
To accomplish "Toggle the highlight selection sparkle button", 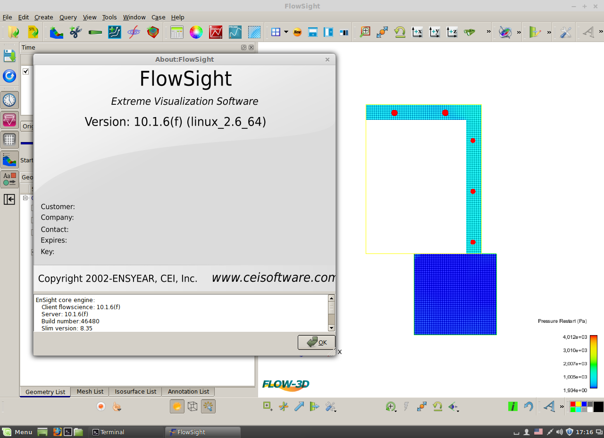I will (208, 406).
